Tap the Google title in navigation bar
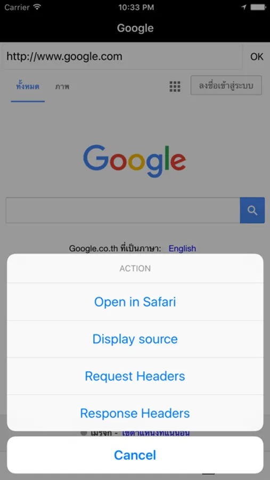Image resolution: width=270 pixels, height=480 pixels. 135,28
